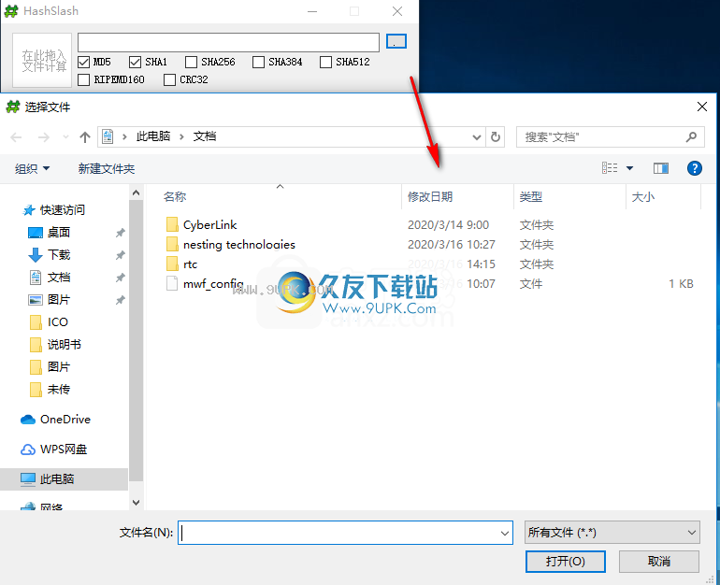Open the 组织 menu
Viewport: 720px width, 585px height.
(32, 169)
